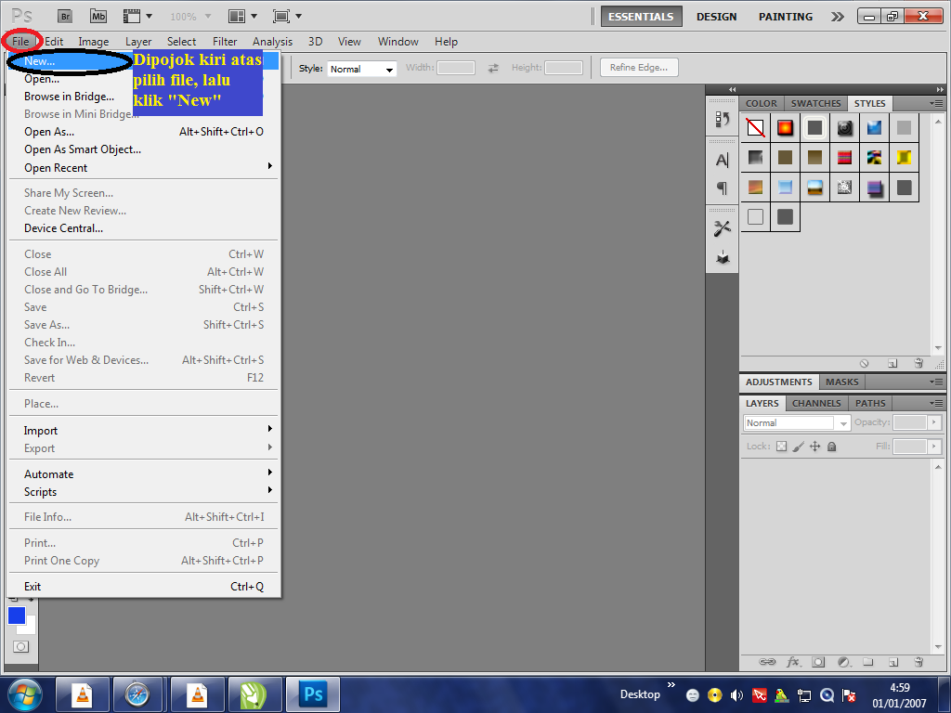
Task: Show more workspaces with double chevron
Action: pyautogui.click(x=837, y=17)
